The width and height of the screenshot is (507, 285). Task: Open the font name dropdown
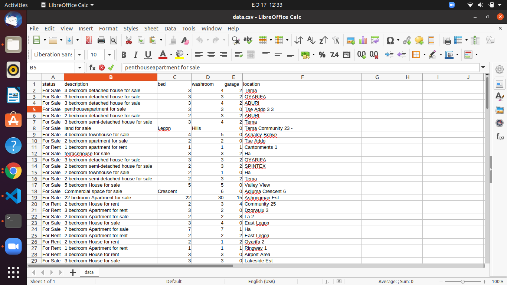tap(79, 55)
